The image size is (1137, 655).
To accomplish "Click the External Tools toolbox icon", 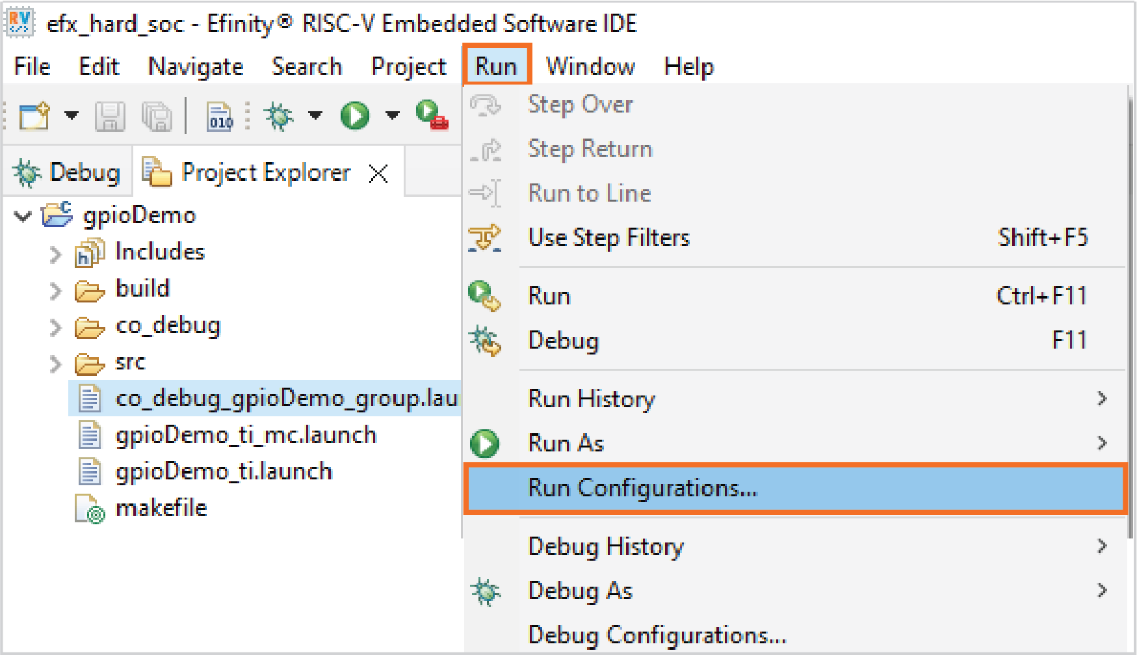I will (x=432, y=116).
